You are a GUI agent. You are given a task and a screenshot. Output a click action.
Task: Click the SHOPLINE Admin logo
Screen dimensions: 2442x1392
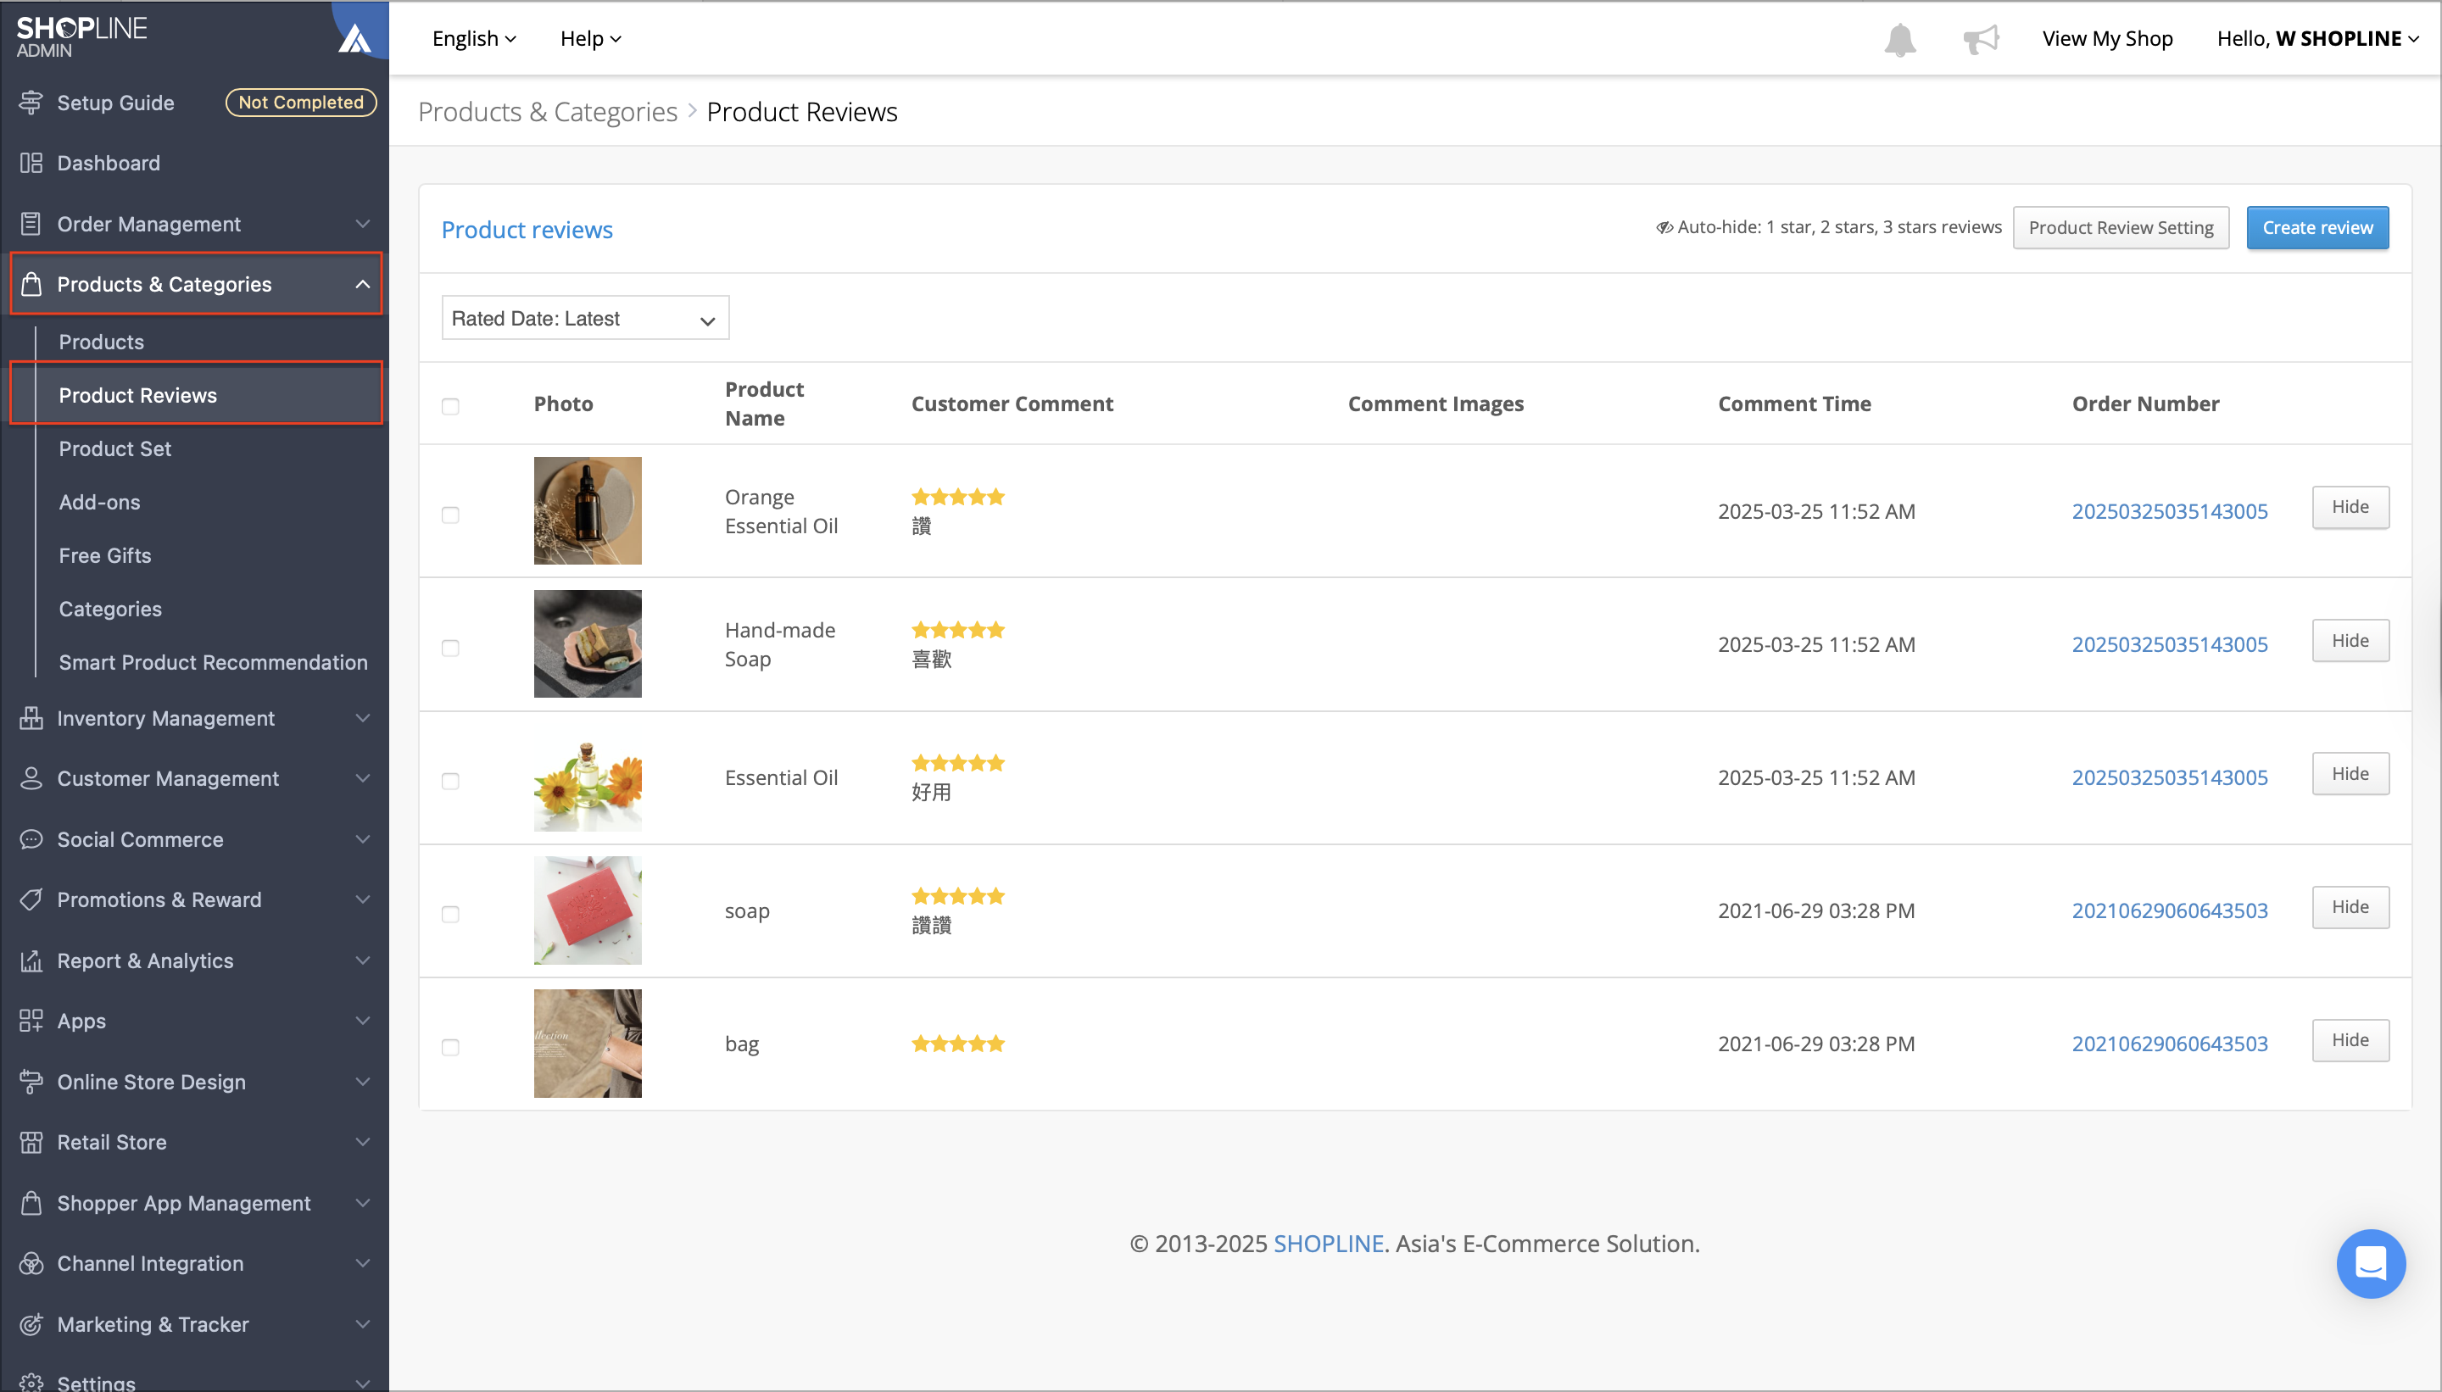81,37
